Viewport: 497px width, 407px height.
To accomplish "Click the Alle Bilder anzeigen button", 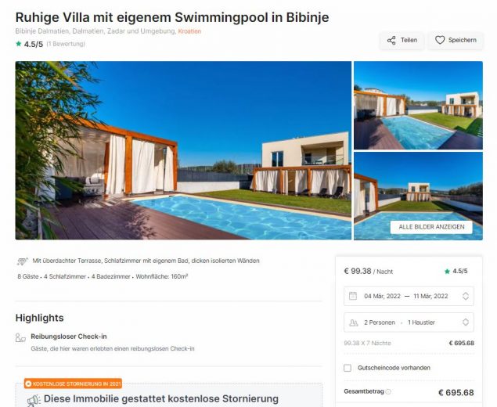I will tap(431, 227).
